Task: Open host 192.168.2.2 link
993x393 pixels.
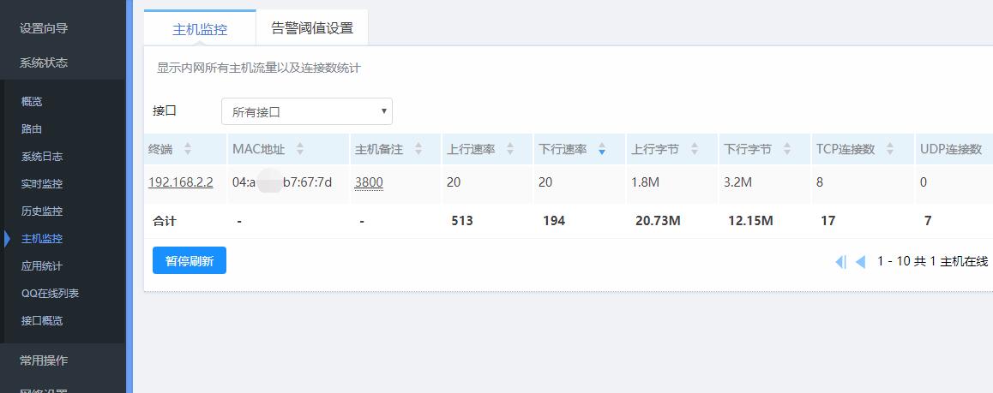Action: coord(180,182)
